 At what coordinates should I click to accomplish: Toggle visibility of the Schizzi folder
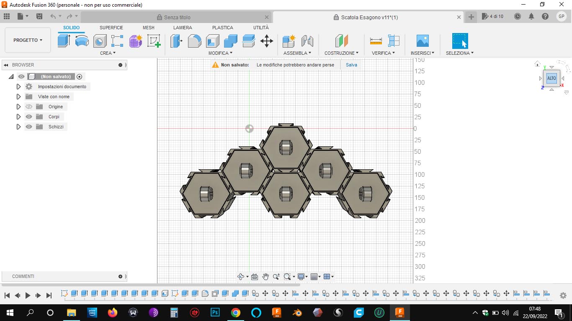(x=28, y=127)
